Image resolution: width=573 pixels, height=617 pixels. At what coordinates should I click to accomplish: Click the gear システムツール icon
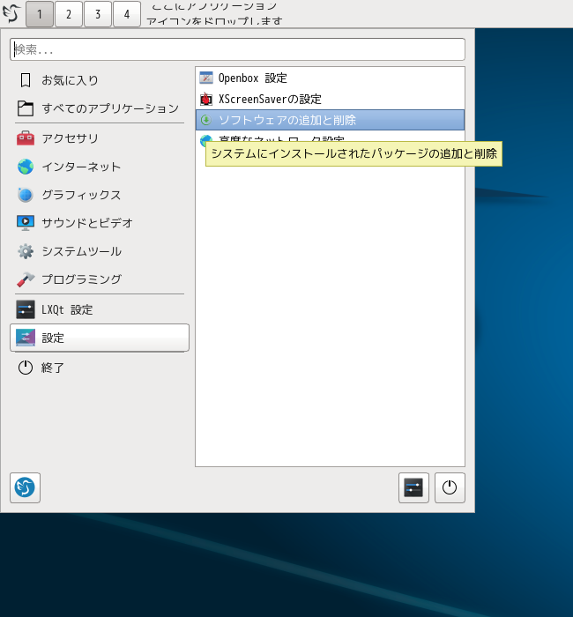tap(26, 251)
